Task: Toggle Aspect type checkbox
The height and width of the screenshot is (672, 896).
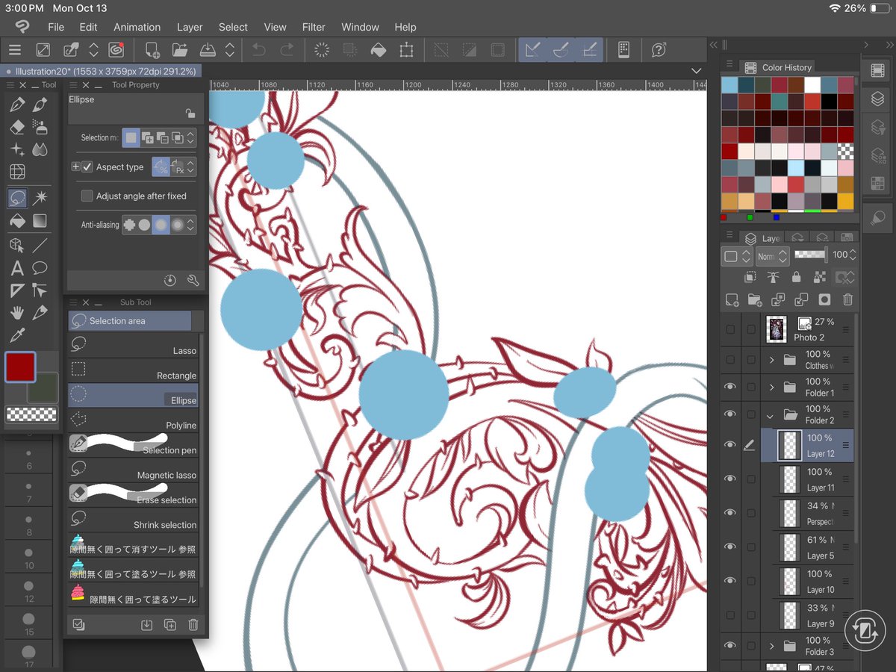Action: pos(87,167)
